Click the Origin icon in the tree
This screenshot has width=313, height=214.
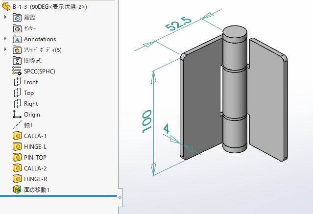point(17,114)
